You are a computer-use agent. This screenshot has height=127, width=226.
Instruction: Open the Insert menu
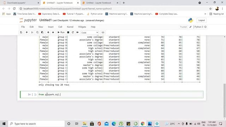click(50, 27)
